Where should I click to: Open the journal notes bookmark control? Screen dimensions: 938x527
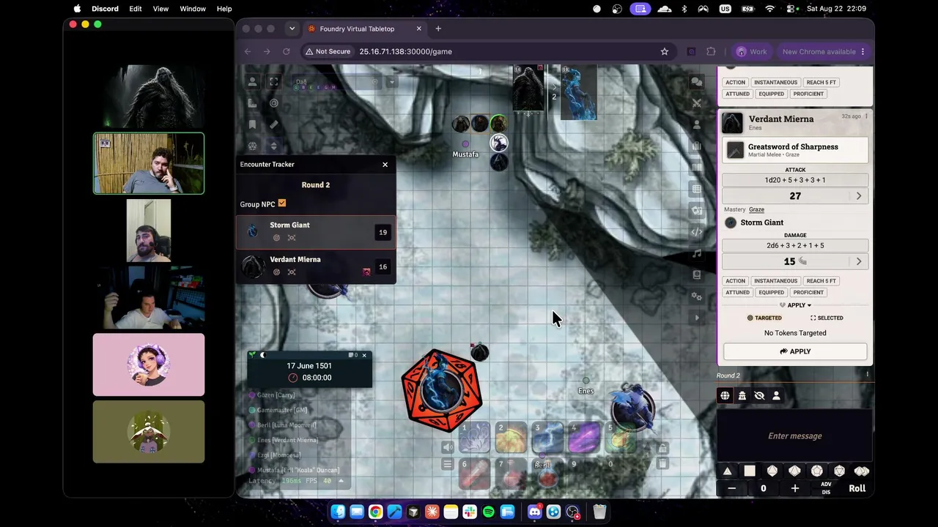(x=252, y=124)
